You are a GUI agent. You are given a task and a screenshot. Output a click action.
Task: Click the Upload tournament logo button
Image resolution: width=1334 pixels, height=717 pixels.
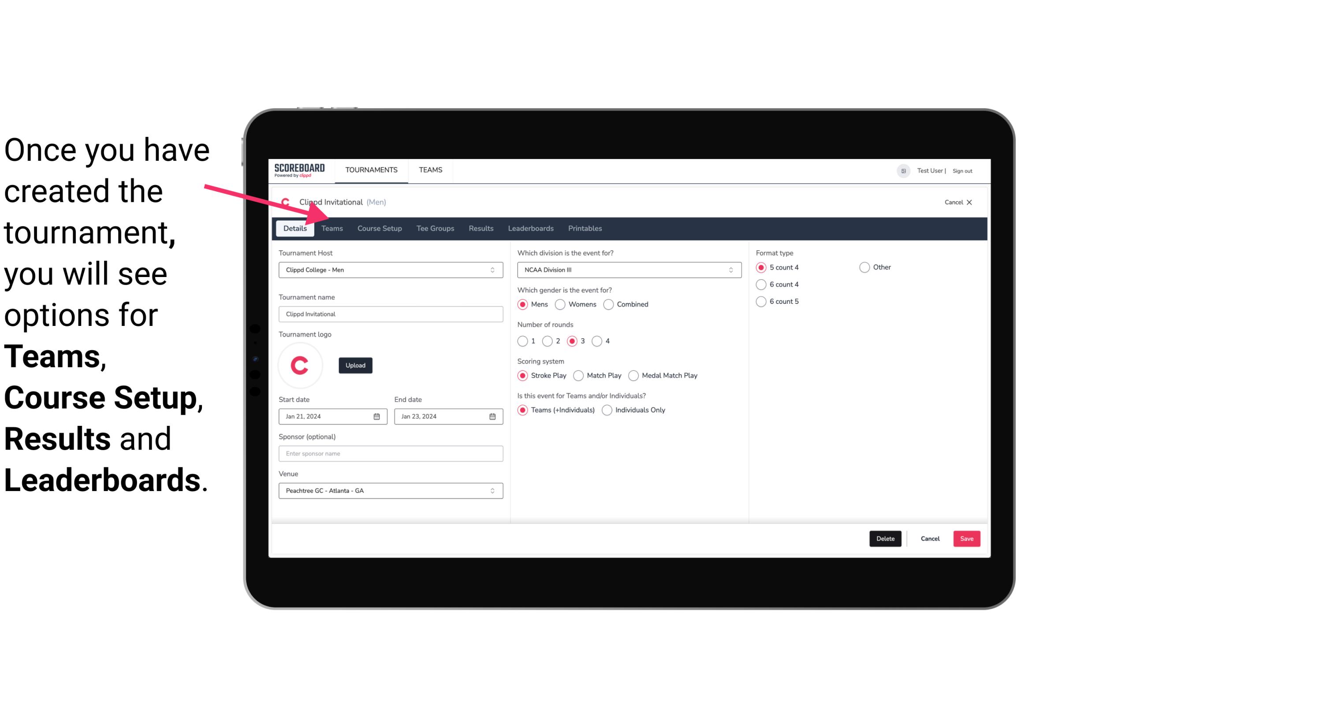355,366
